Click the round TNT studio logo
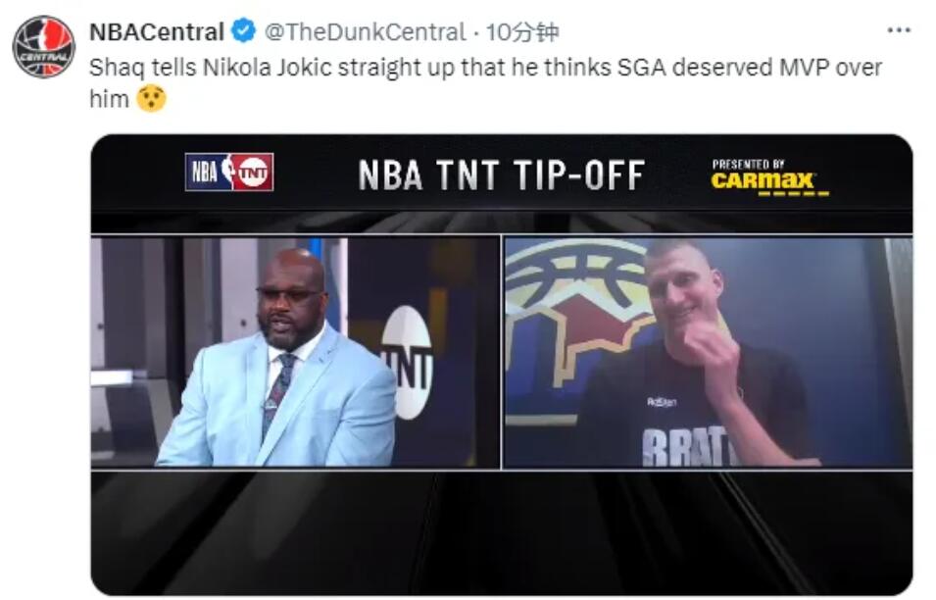 tap(407, 362)
